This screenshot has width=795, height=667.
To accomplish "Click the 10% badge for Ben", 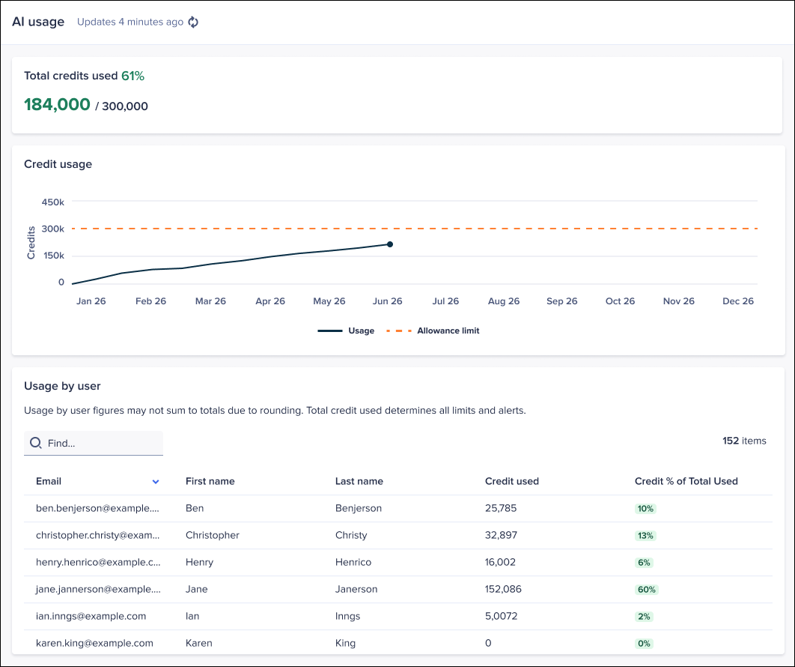I will click(x=645, y=509).
